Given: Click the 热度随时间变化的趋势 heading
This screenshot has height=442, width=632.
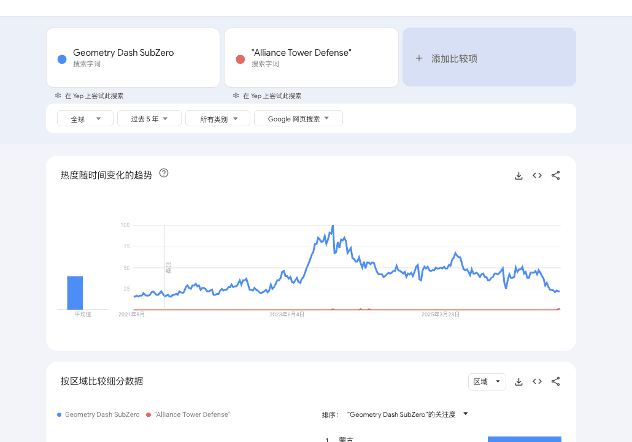Looking at the screenshot, I should [106, 175].
